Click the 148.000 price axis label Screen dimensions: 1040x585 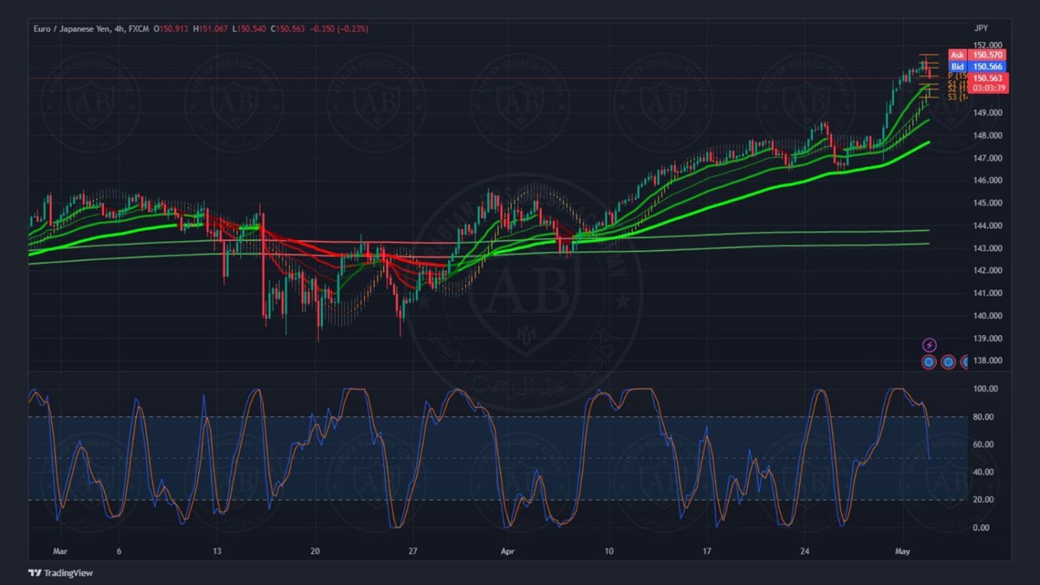[x=987, y=135]
